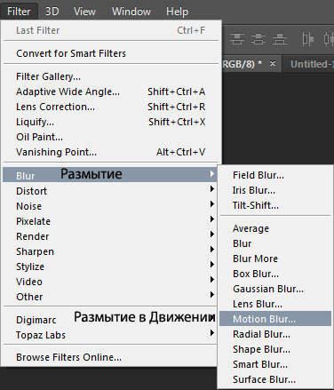334x390 pixels.
Task: Click the align bottom edges icon
Action: coord(280,39)
